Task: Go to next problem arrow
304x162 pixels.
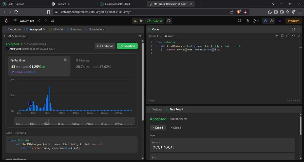Action: [46, 21]
